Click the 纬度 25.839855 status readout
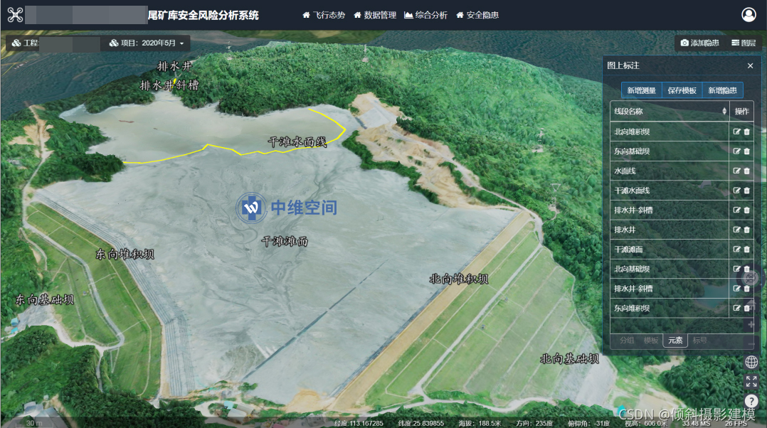This screenshot has width=767, height=428. coord(421,423)
